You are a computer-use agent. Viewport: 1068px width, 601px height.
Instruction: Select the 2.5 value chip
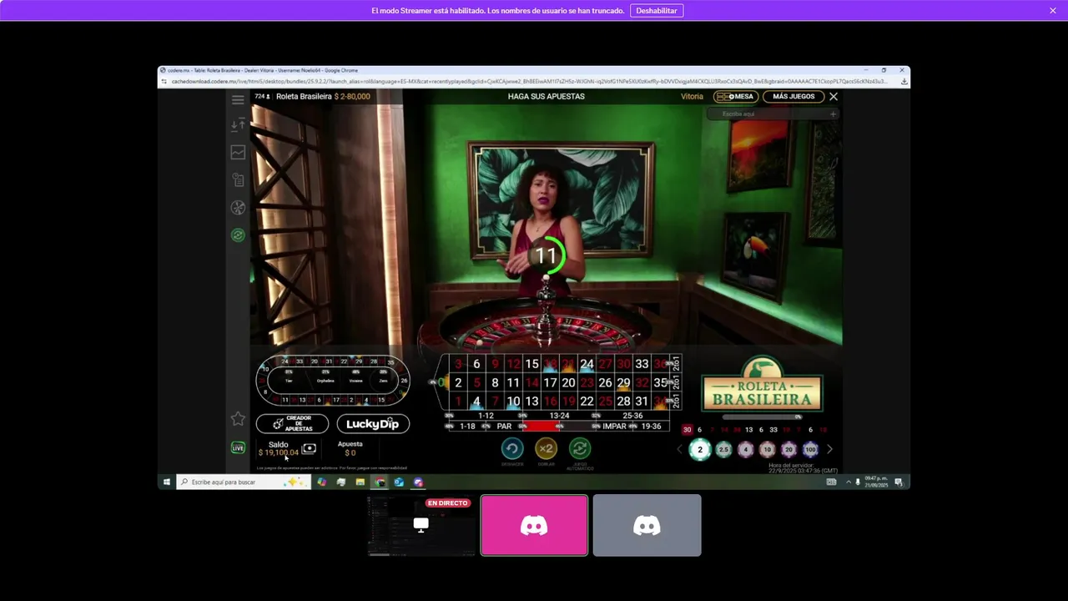[x=723, y=450]
